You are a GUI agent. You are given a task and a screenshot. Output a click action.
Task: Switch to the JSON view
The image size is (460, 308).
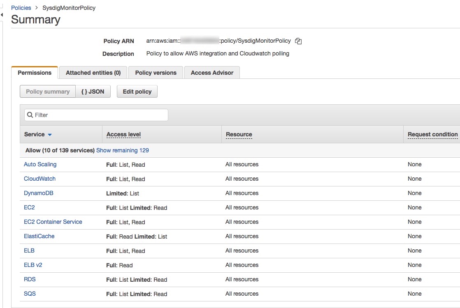pos(93,91)
